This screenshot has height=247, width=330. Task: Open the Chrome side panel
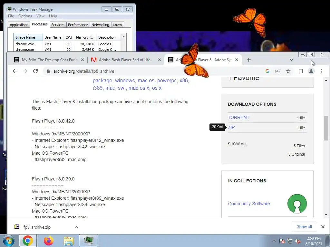(301, 71)
